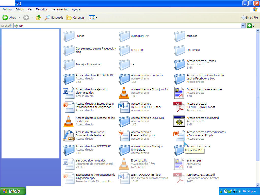Screen dimensions: 260x195
Task: Click the grey forward arrow button
Action: (26, 18)
